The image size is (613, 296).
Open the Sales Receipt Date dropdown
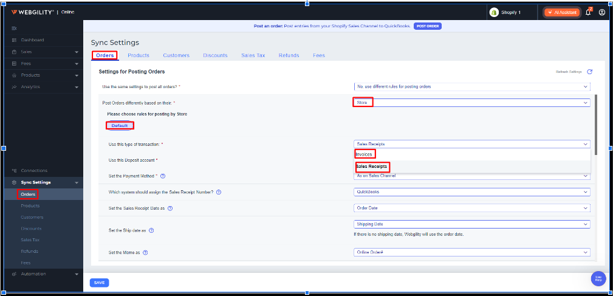click(472, 208)
